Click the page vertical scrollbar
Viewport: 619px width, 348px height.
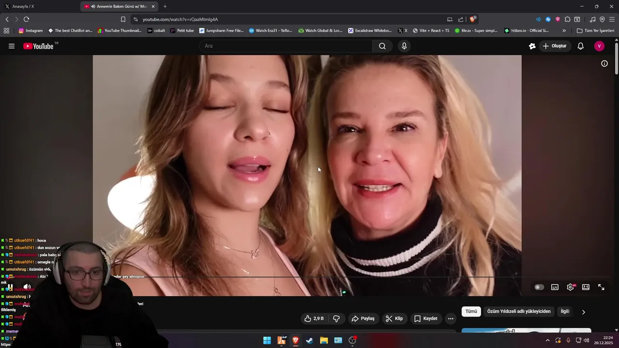[x=617, y=58]
